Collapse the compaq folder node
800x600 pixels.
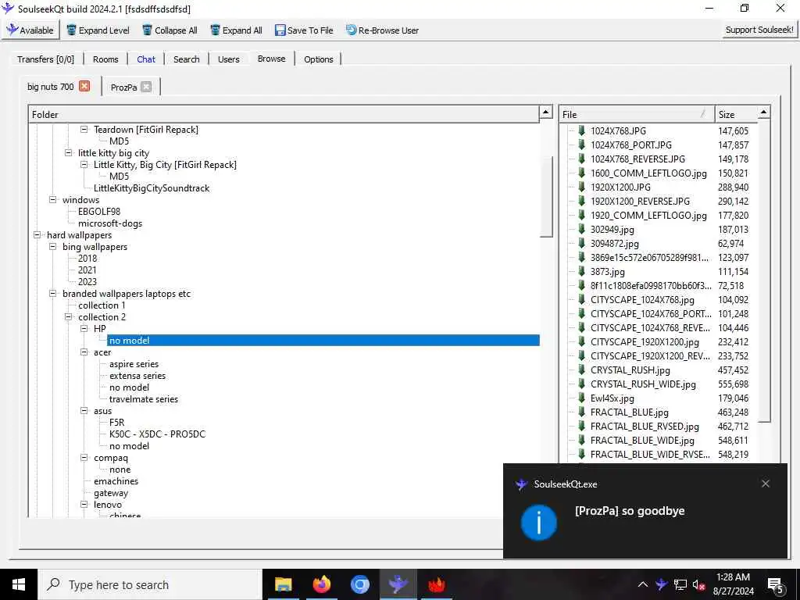(x=84, y=458)
